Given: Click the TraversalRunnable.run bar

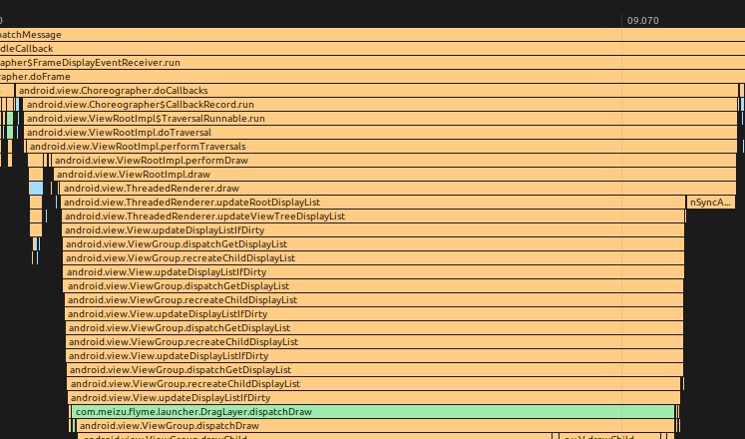Looking at the screenshot, I should coord(380,118).
